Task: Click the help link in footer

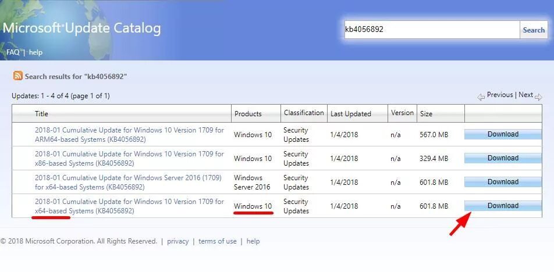Action: [253, 241]
